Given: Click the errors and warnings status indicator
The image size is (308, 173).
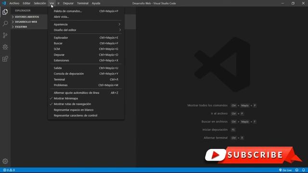Looking at the screenshot, I should click(x=9, y=170).
